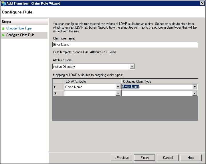Screen dimensions: 206x164
Task: Go to the Choose Rule Type step
Action: click(19, 29)
